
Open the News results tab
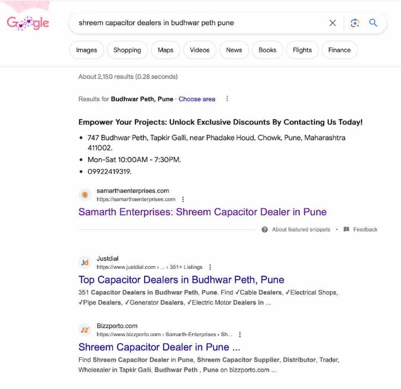pyautogui.click(x=234, y=50)
